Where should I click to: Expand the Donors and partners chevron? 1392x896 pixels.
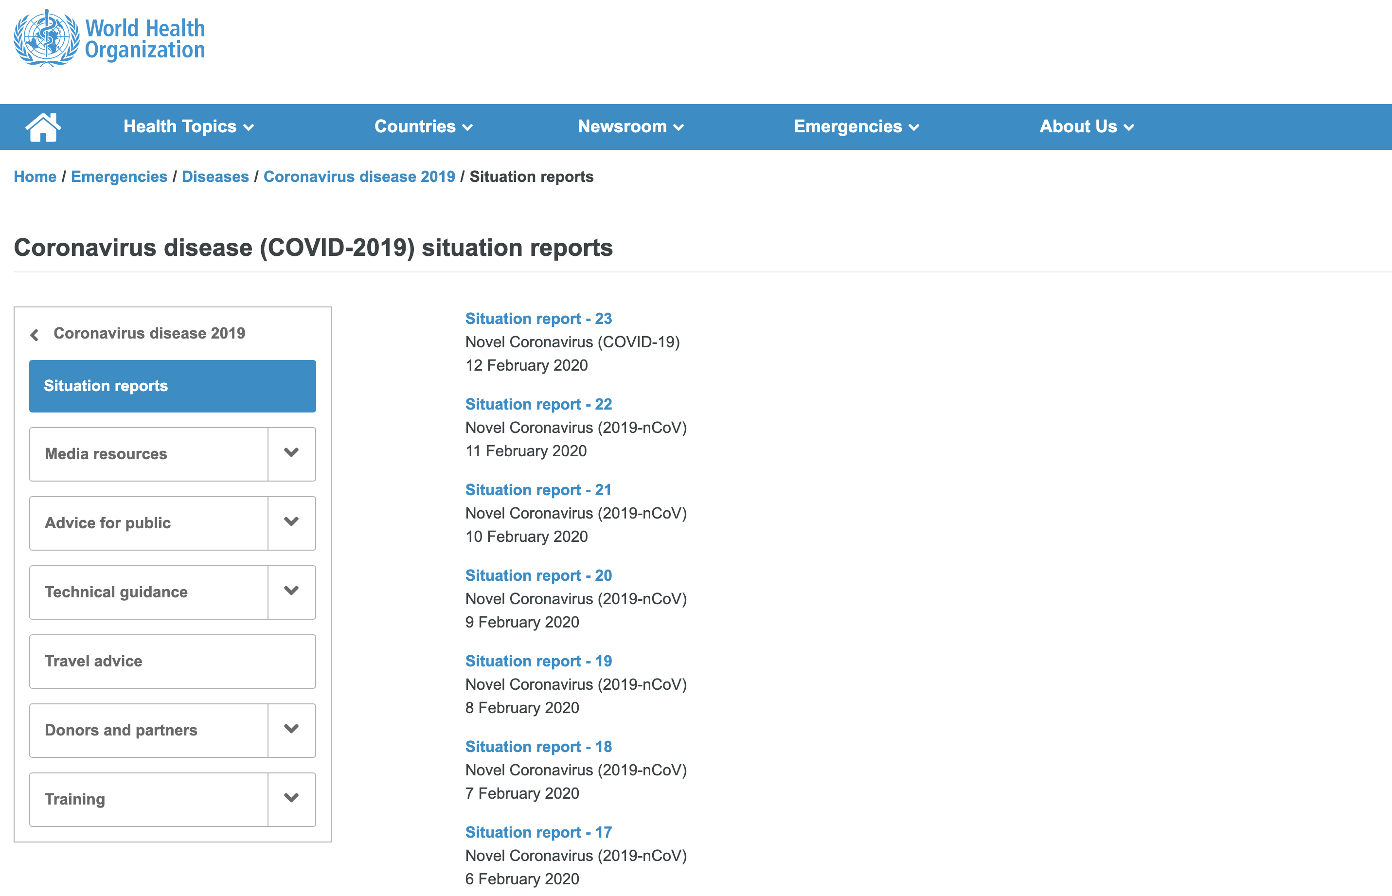tap(291, 730)
